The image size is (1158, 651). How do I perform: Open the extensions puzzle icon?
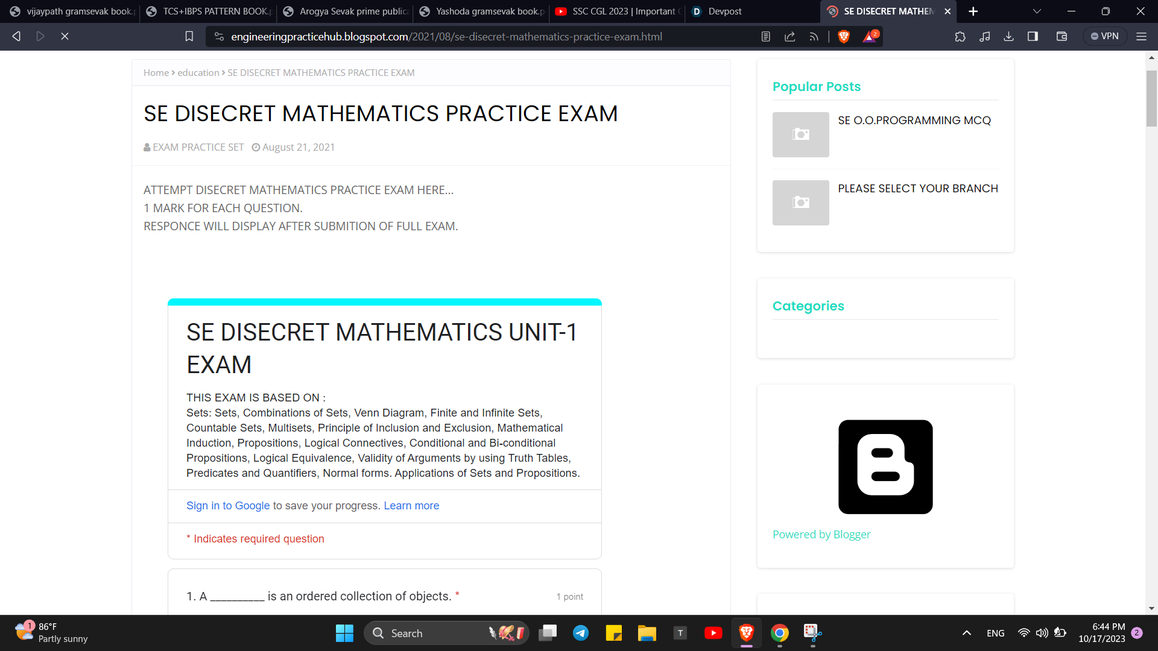(960, 37)
